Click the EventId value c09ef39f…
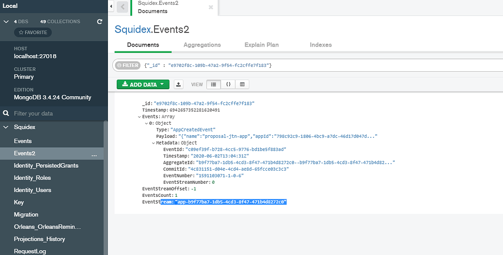The height and width of the screenshot is (255, 503). click(236, 149)
